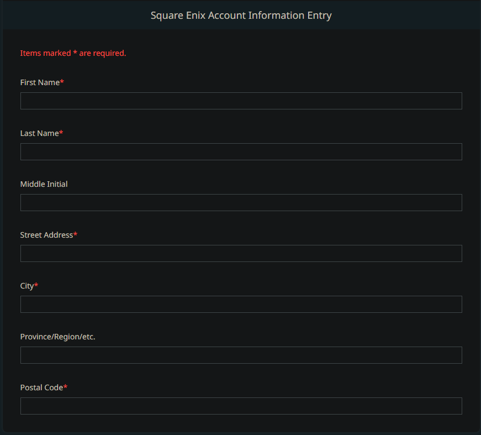The height and width of the screenshot is (435, 481).
Task: Click the "Postal Code" label text
Action: (x=41, y=387)
